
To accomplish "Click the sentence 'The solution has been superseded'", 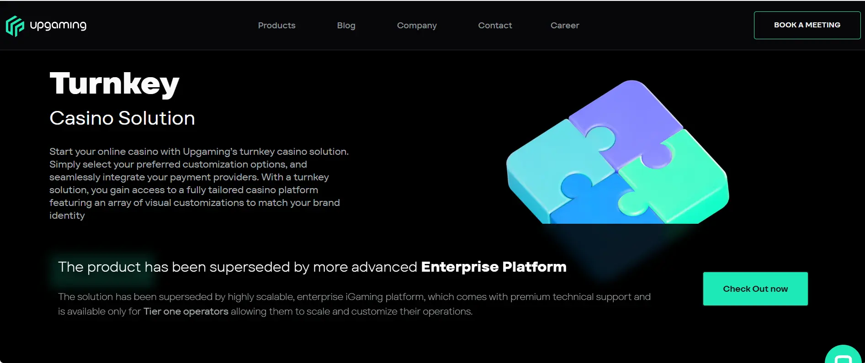I will 354,304.
